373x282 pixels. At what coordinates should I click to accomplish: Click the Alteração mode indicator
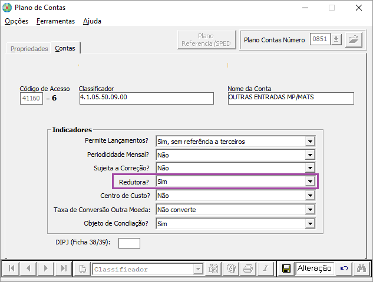tap(315, 268)
